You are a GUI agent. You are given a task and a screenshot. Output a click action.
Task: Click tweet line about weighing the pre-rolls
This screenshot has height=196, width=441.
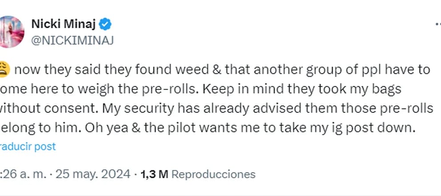[x=200, y=89]
